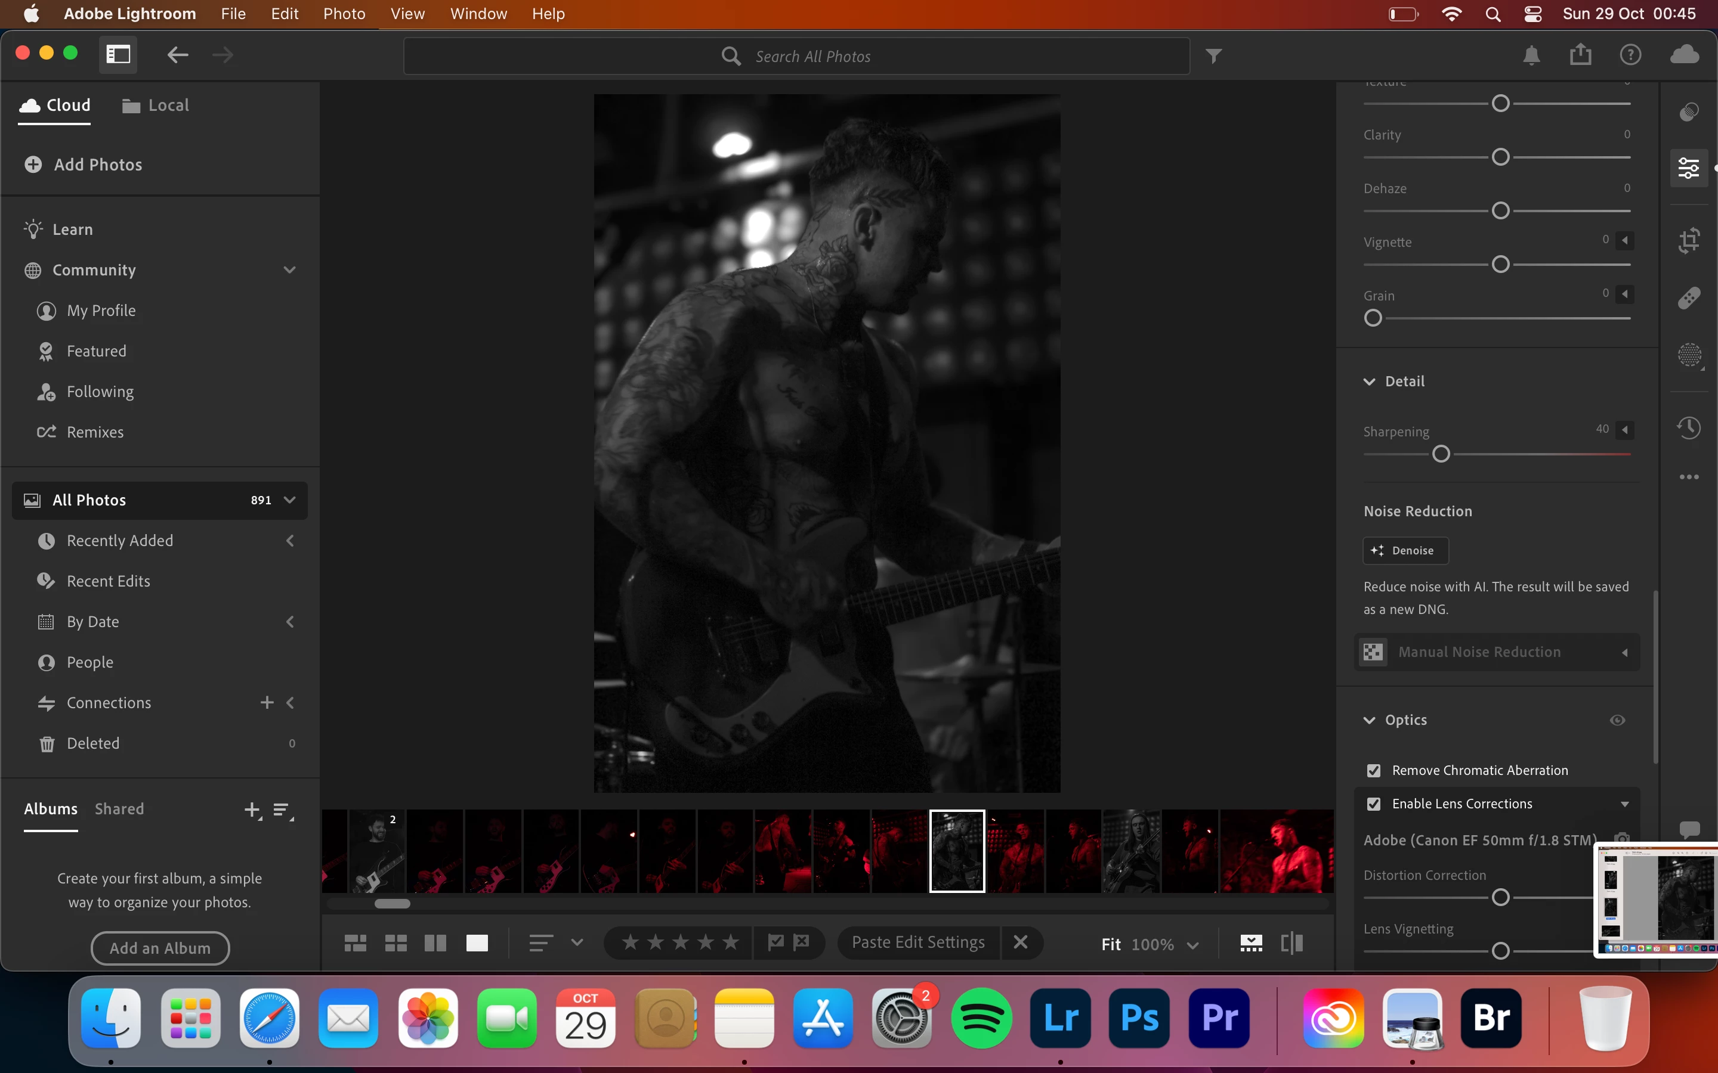Expand Manual Noise Reduction options
This screenshot has width=1718, height=1073.
(x=1624, y=652)
